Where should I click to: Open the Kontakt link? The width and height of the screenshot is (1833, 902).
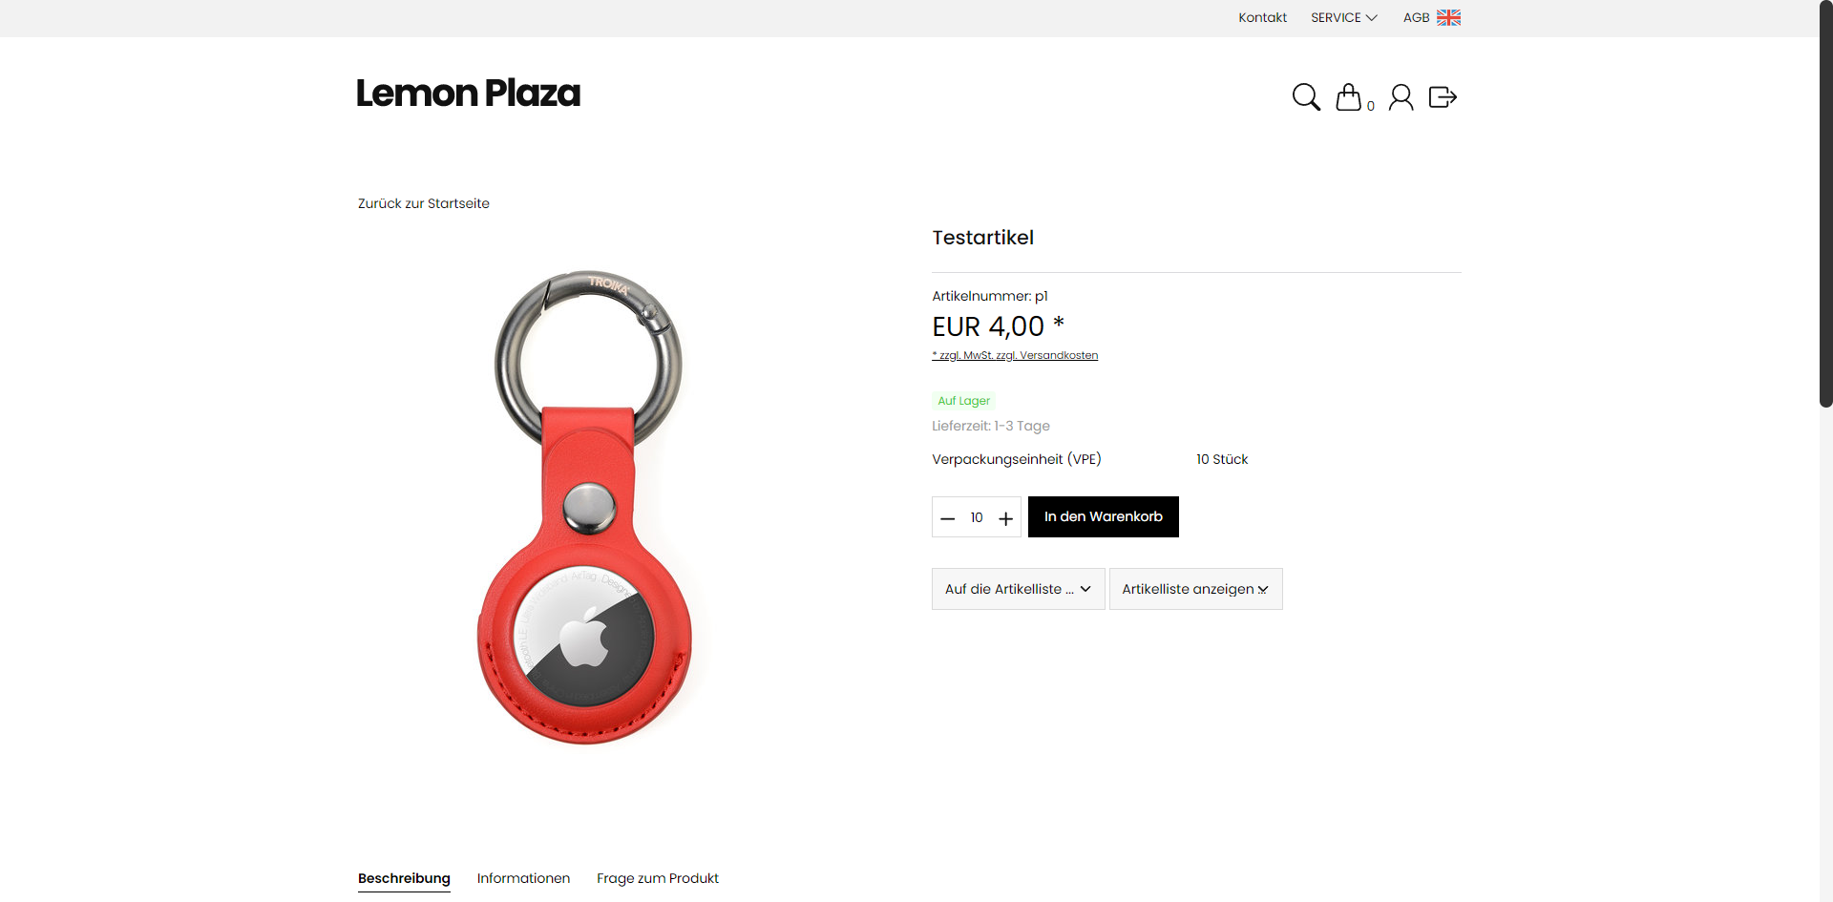click(x=1262, y=17)
